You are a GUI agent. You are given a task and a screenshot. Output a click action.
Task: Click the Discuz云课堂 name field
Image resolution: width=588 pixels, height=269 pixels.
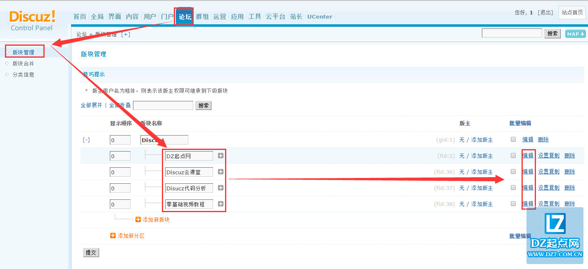coord(189,172)
